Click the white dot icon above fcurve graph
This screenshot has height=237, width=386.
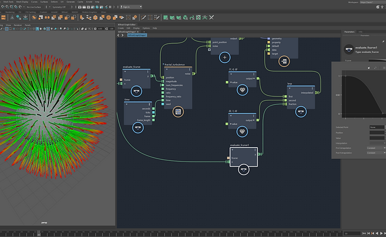pos(369,68)
